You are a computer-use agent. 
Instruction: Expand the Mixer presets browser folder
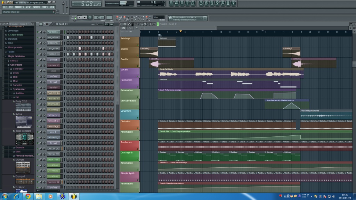[x=15, y=47]
